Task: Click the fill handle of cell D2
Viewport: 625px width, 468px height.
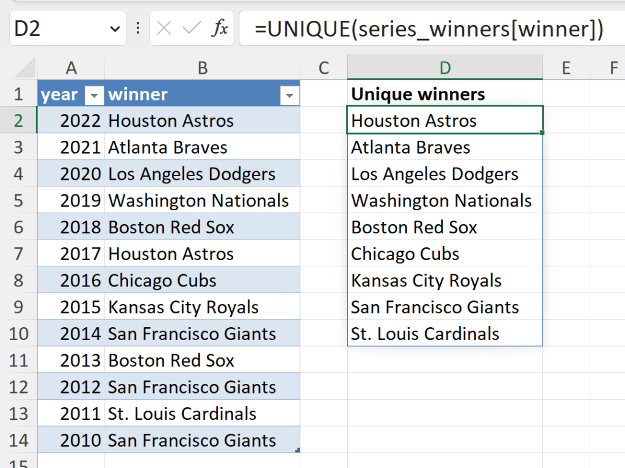Action: coord(542,132)
